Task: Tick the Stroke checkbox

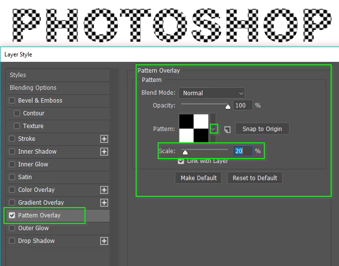Action: pyautogui.click(x=12, y=138)
